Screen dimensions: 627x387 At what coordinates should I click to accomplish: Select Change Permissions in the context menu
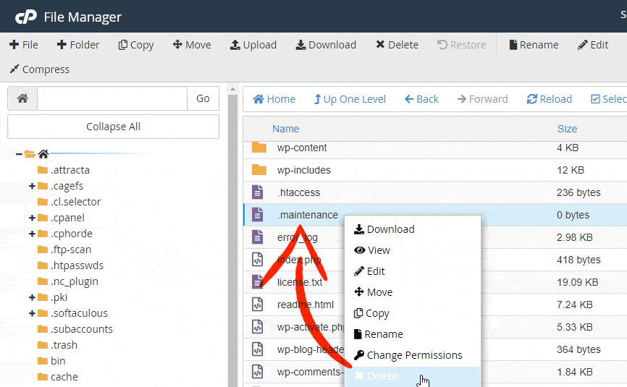(x=414, y=355)
